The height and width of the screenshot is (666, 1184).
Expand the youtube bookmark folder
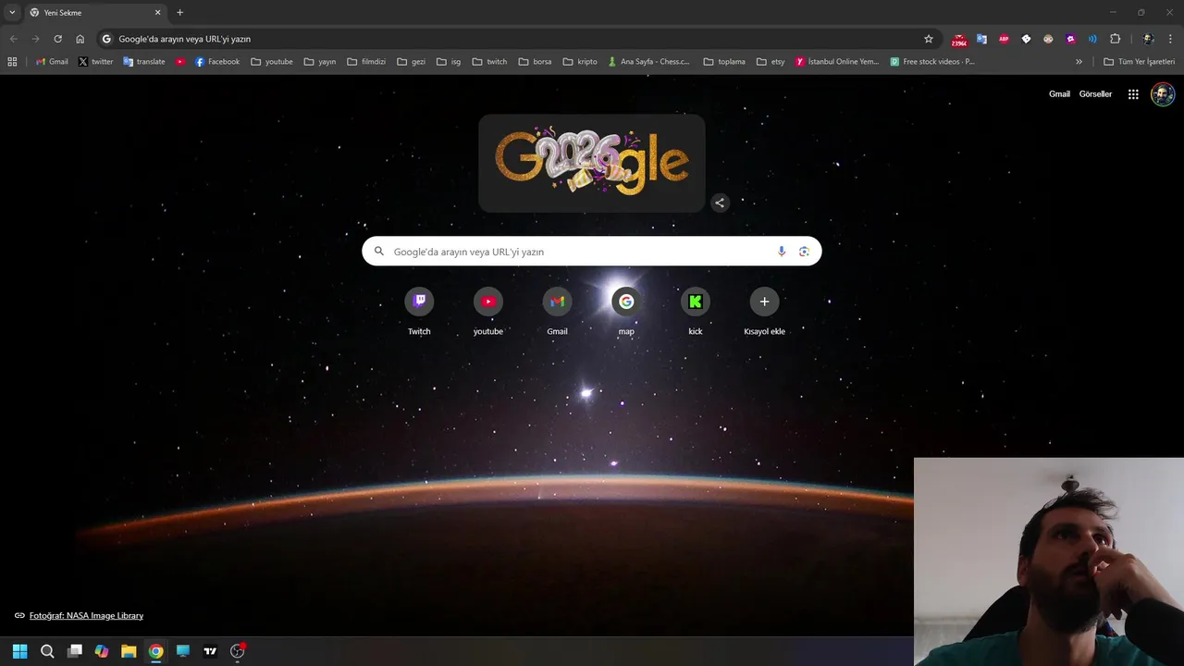(272, 62)
